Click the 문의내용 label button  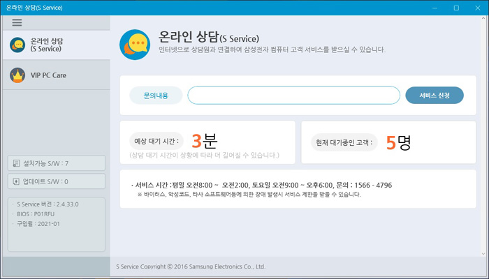(x=156, y=96)
